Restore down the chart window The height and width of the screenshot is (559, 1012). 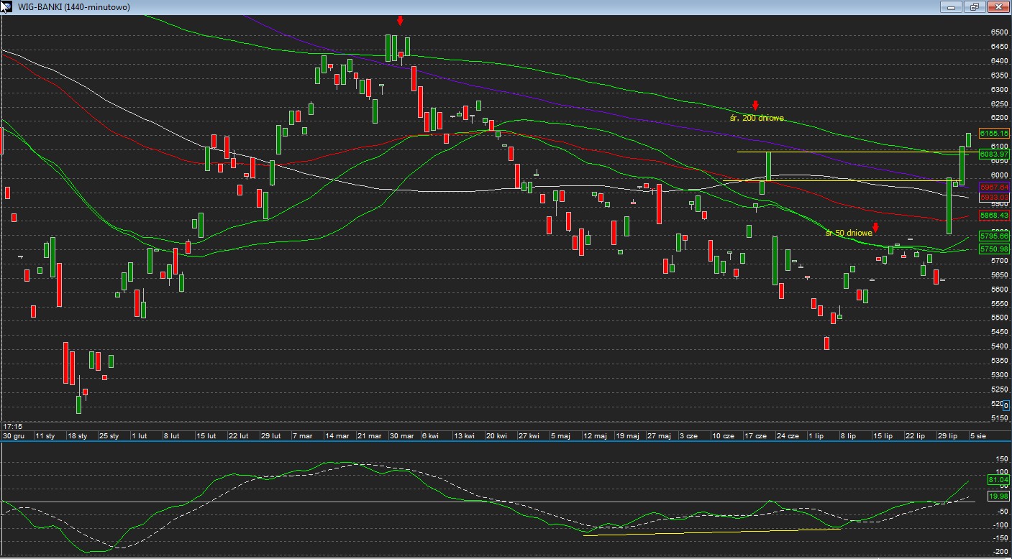[975, 6]
